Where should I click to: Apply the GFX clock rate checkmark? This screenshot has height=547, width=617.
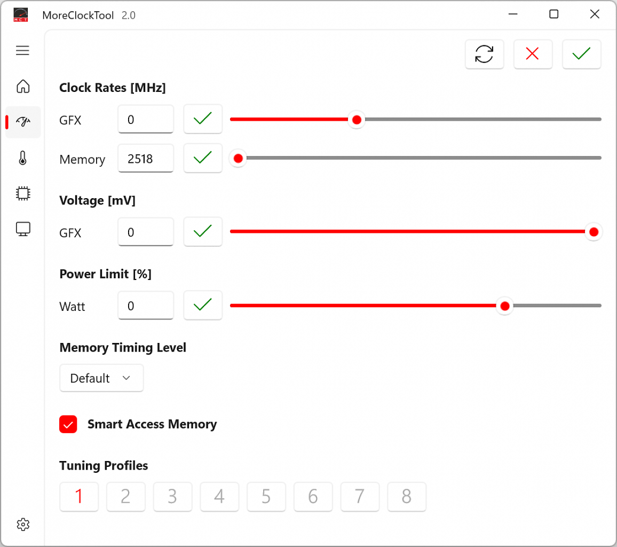pyautogui.click(x=203, y=119)
